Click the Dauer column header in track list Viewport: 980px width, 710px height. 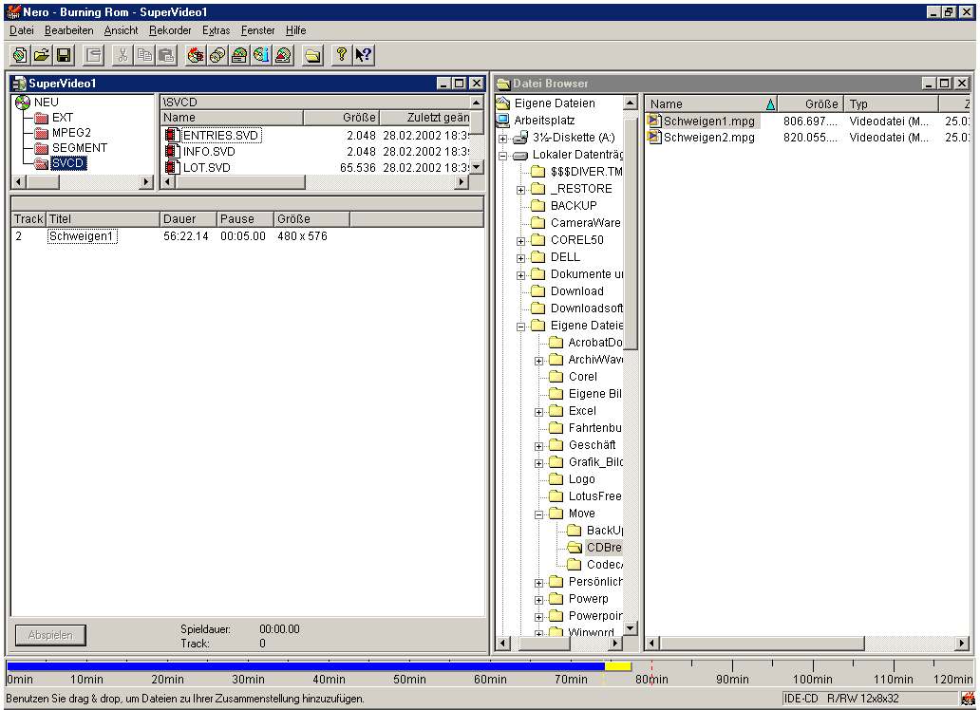tap(188, 218)
